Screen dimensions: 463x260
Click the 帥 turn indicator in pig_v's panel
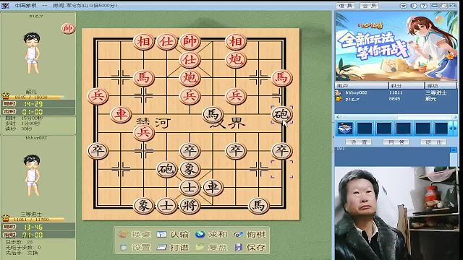coord(68,28)
